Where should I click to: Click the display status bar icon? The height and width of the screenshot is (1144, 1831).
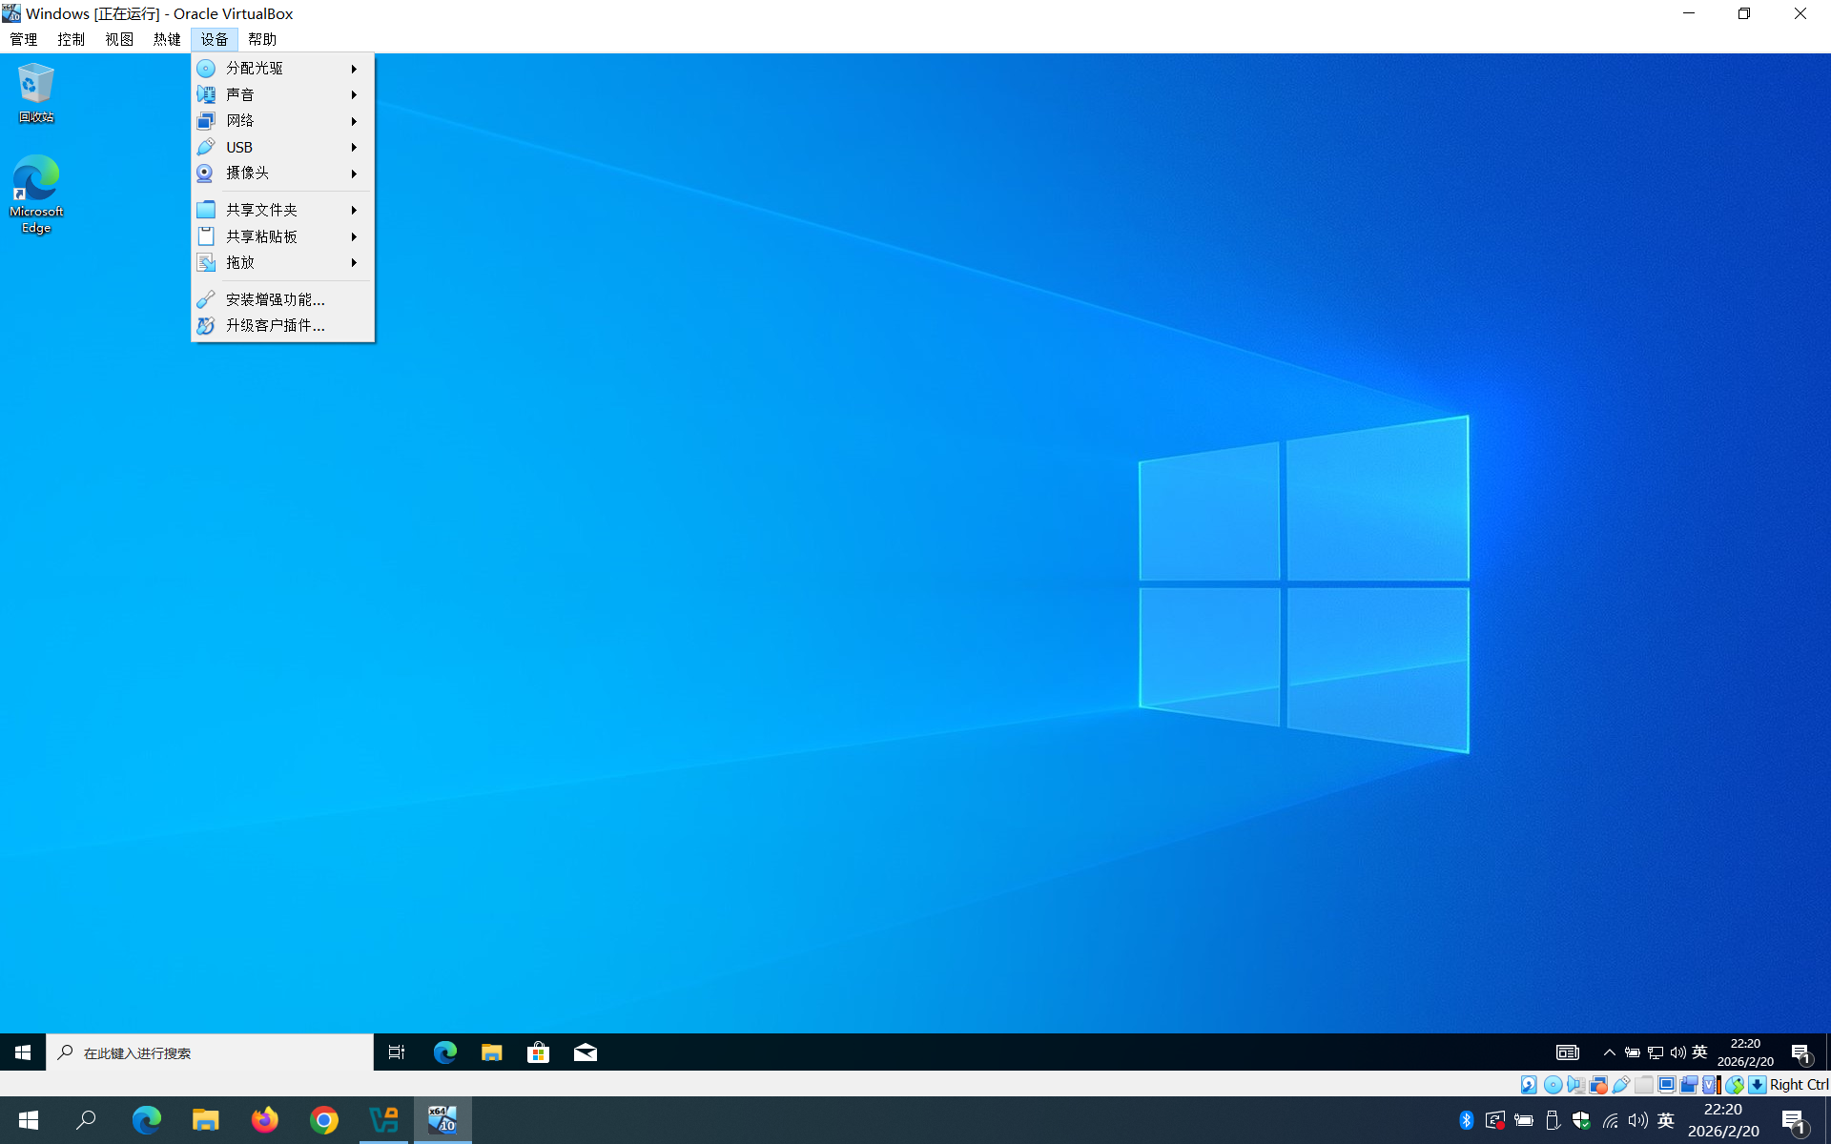[1666, 1085]
